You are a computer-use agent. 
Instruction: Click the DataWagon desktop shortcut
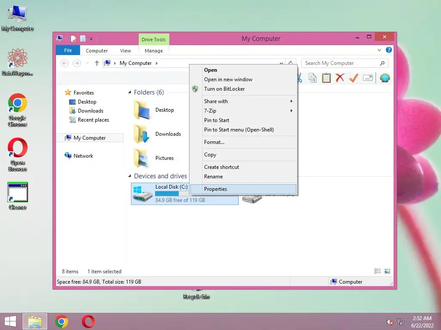(17, 62)
